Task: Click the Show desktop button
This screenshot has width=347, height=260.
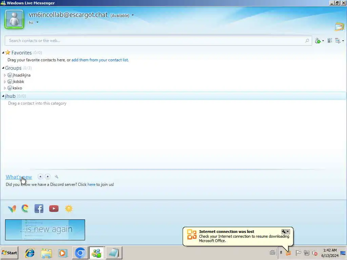Action: tap(343, 253)
